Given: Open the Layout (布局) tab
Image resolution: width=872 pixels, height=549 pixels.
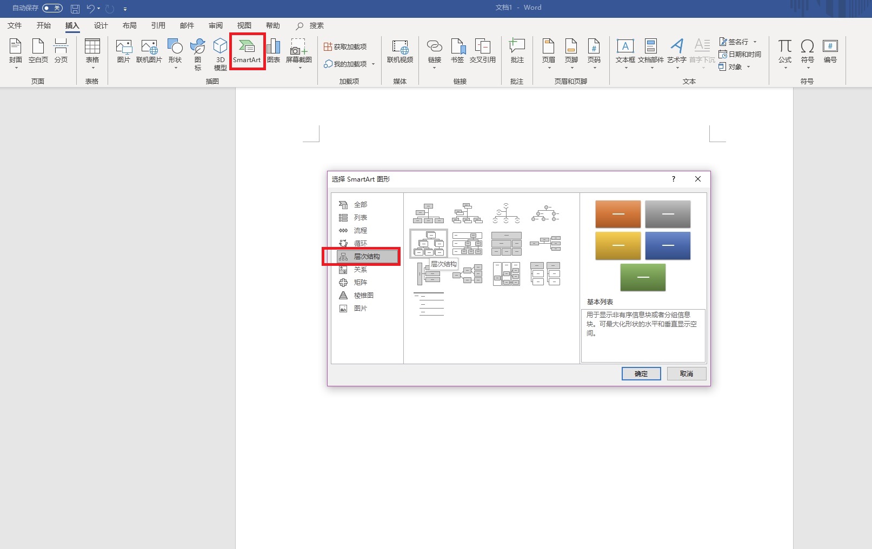Looking at the screenshot, I should click(x=130, y=25).
